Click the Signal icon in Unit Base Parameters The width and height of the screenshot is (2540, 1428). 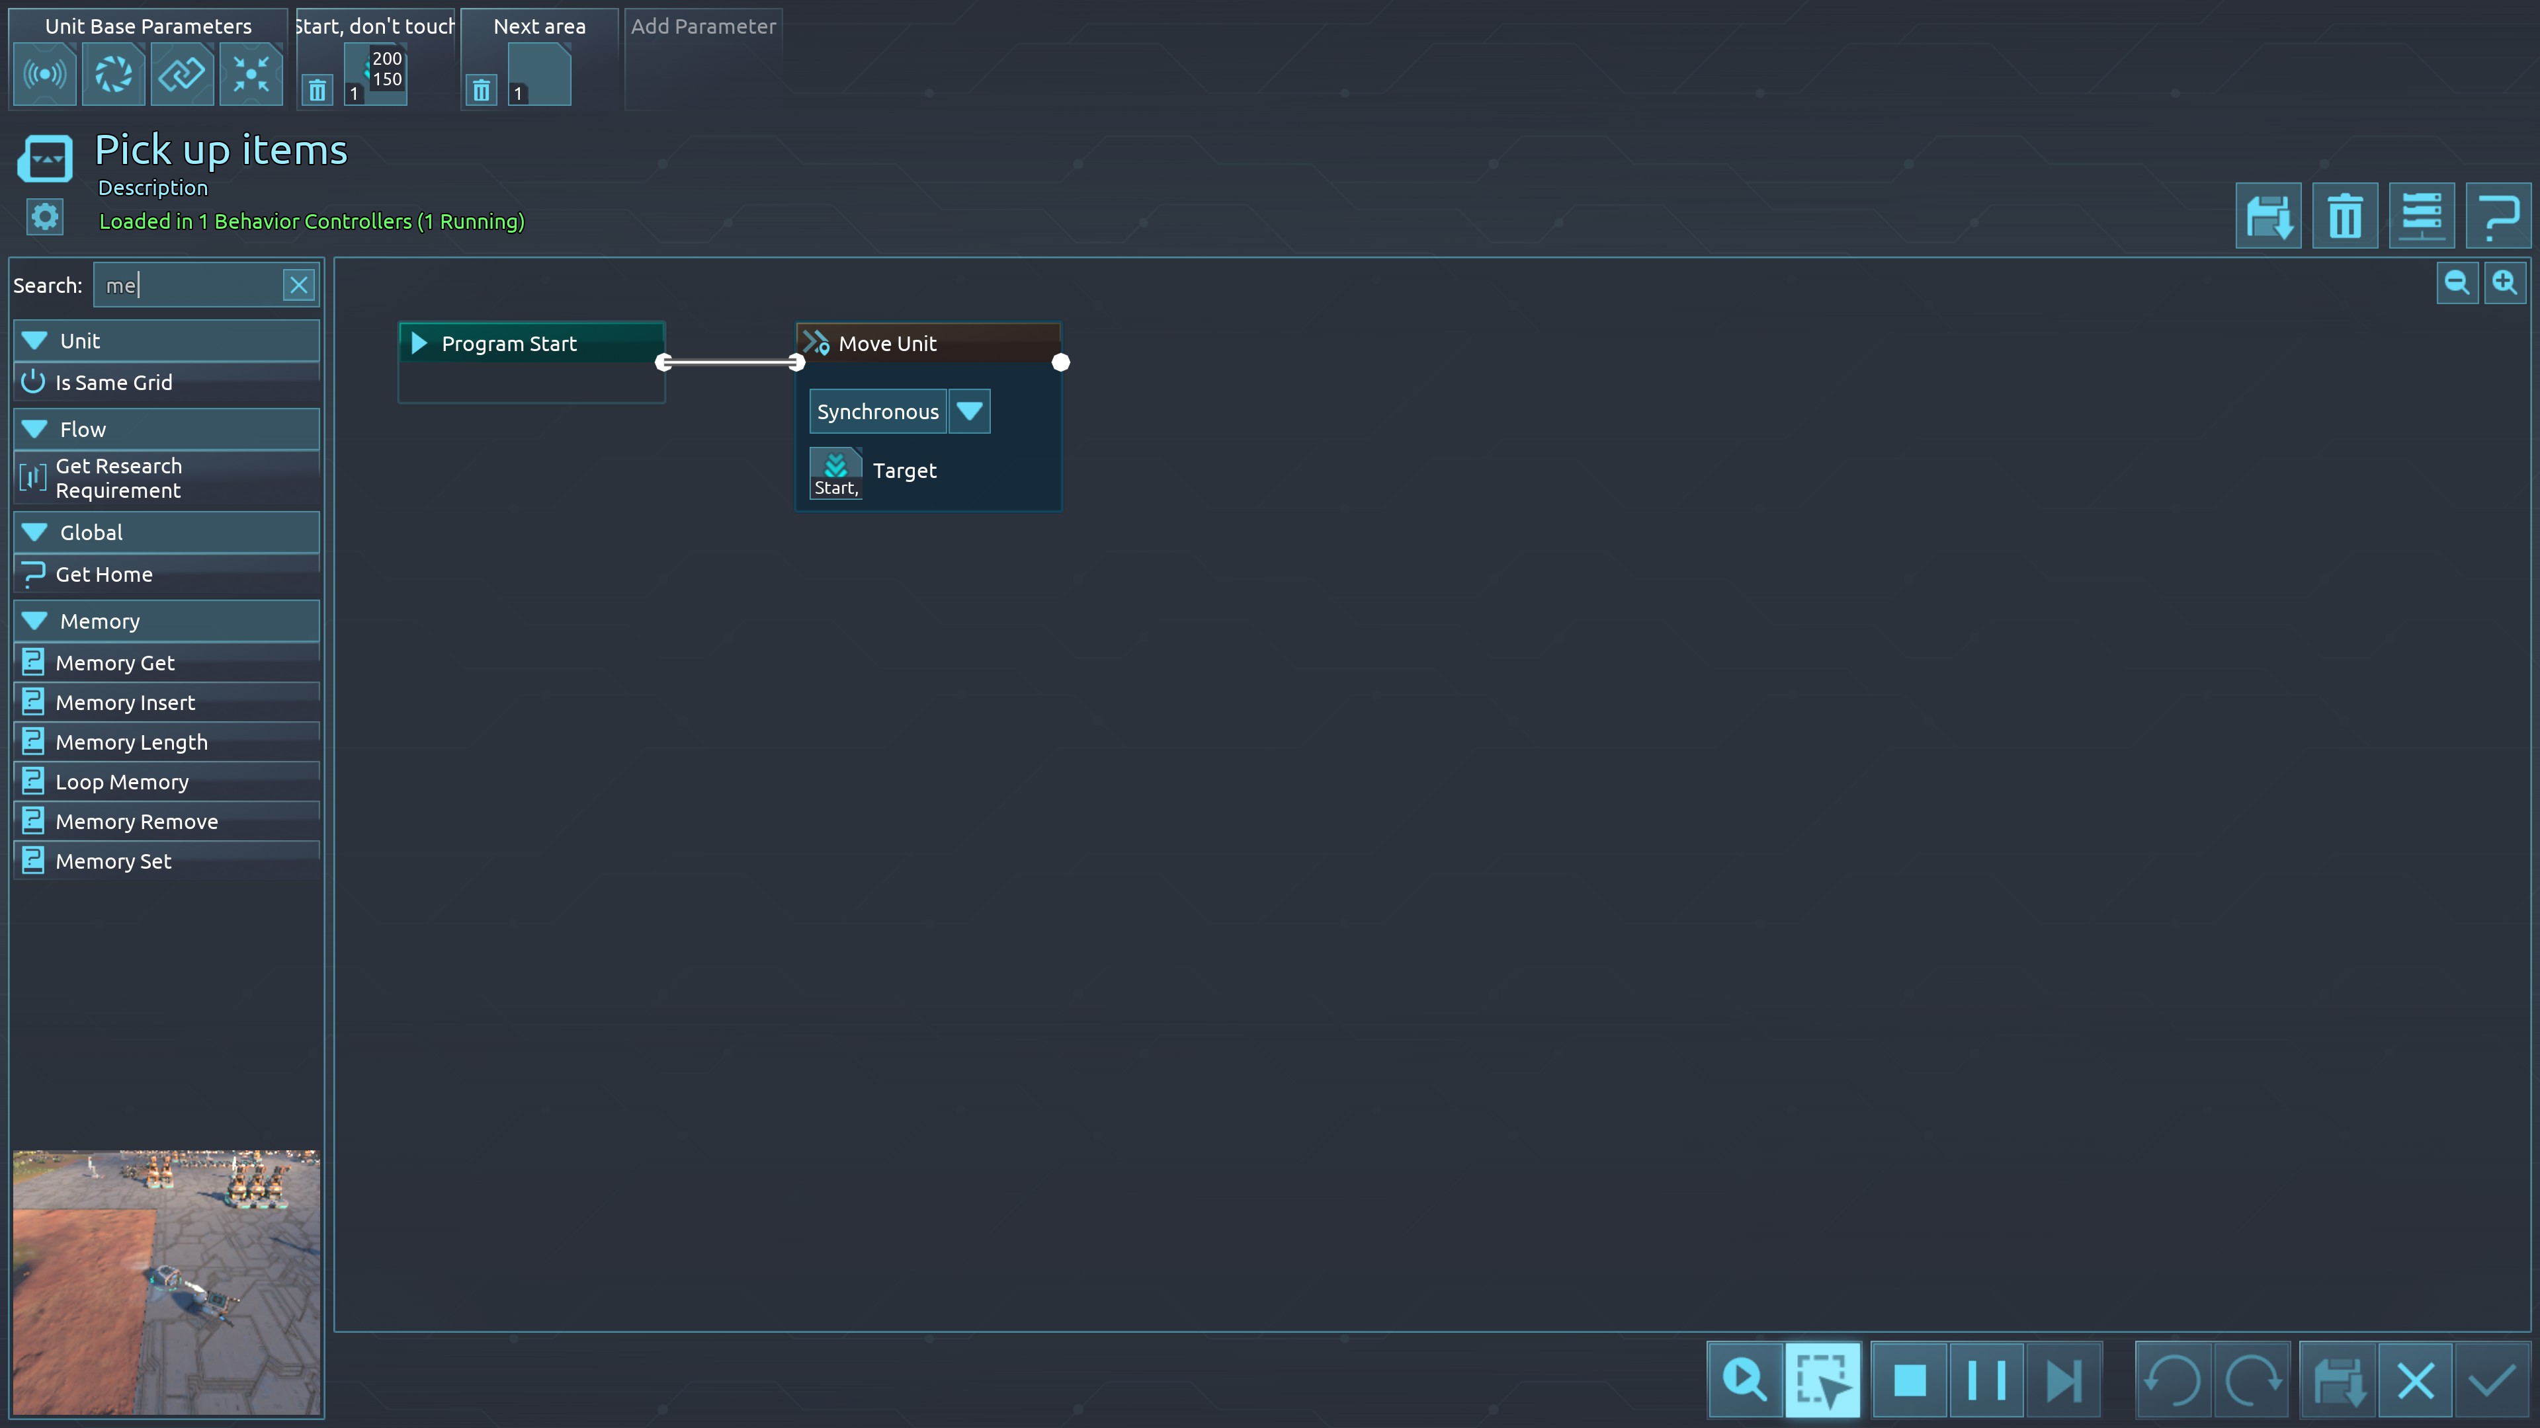(44, 74)
